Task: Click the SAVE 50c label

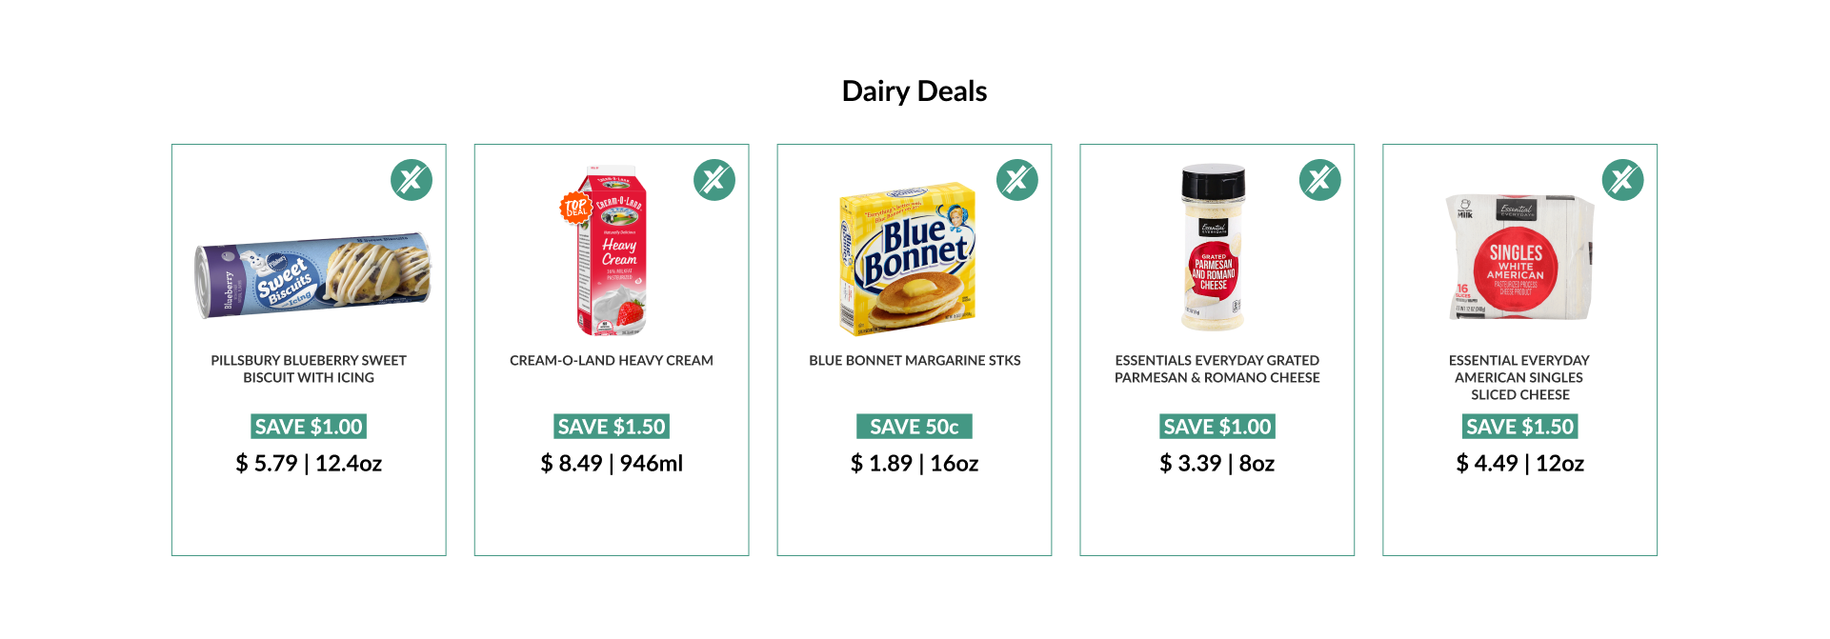Action: (915, 427)
